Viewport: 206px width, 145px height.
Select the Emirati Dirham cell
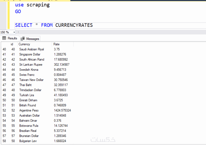click(x=28, y=100)
